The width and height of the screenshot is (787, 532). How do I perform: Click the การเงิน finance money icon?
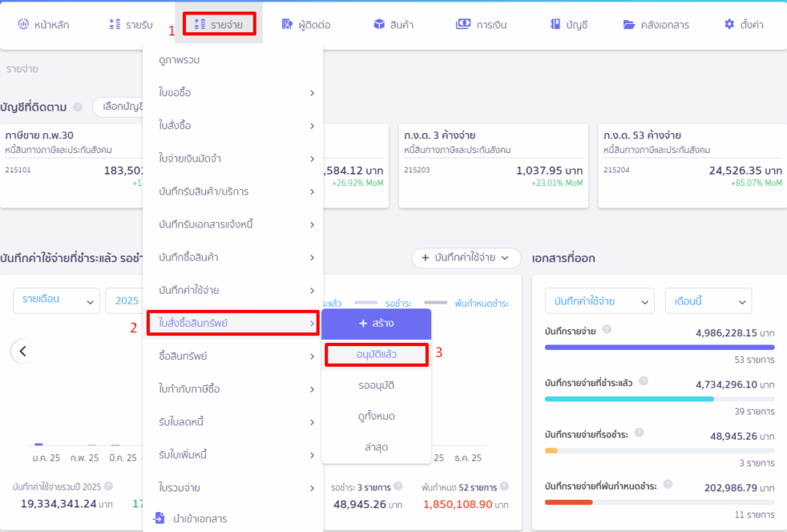pyautogui.click(x=463, y=25)
